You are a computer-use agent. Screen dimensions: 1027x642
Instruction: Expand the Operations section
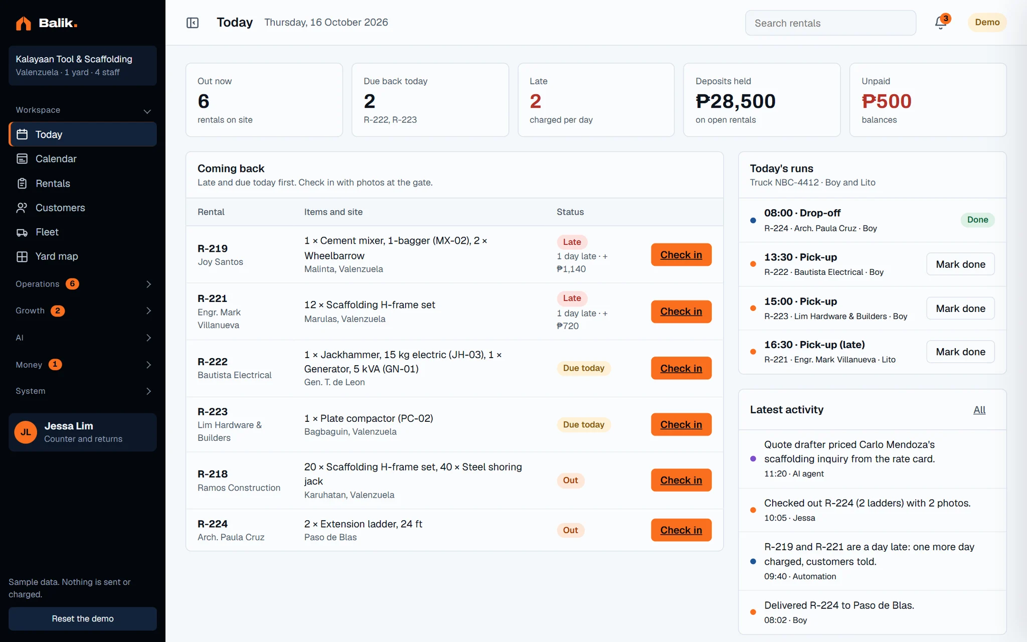83,284
